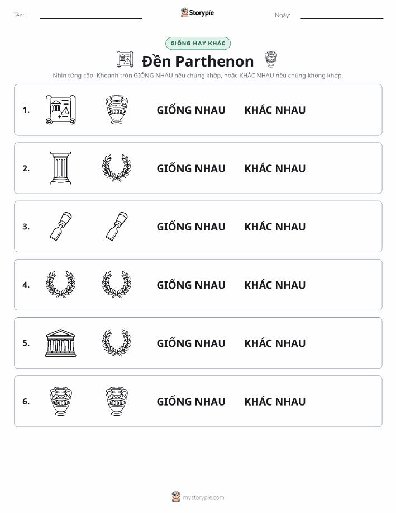The image size is (396, 513).
Task: Choose GIỐNG NHAU for row 3
Action: point(191,227)
